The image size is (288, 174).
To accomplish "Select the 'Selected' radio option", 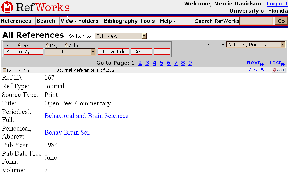I will click(x=19, y=45).
